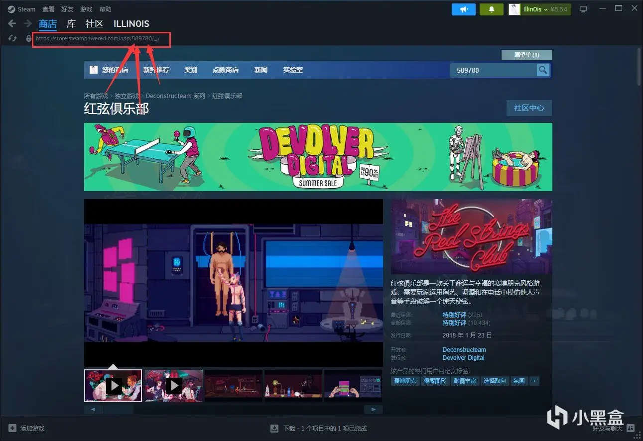
Task: Click the page reload icon
Action: (13, 38)
